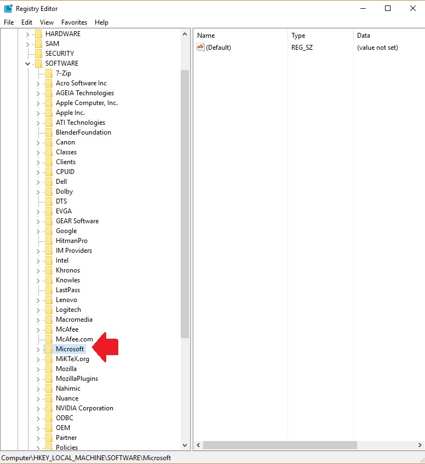Open the Help menu
The width and height of the screenshot is (425, 464).
pos(101,22)
